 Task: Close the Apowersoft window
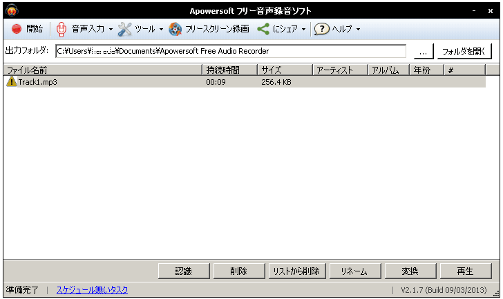tap(490, 11)
